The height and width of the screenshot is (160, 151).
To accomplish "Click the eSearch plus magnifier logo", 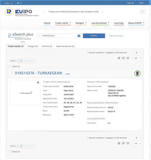I will 10,35.
